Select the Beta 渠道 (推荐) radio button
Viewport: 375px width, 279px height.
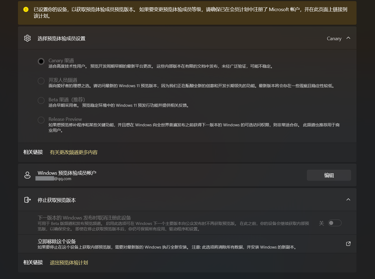tap(41, 101)
